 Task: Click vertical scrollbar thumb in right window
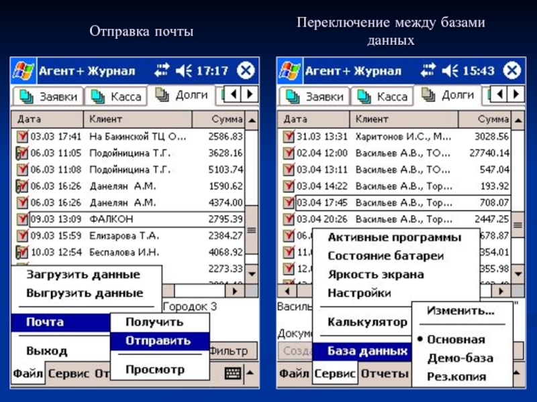pyautogui.click(x=518, y=224)
